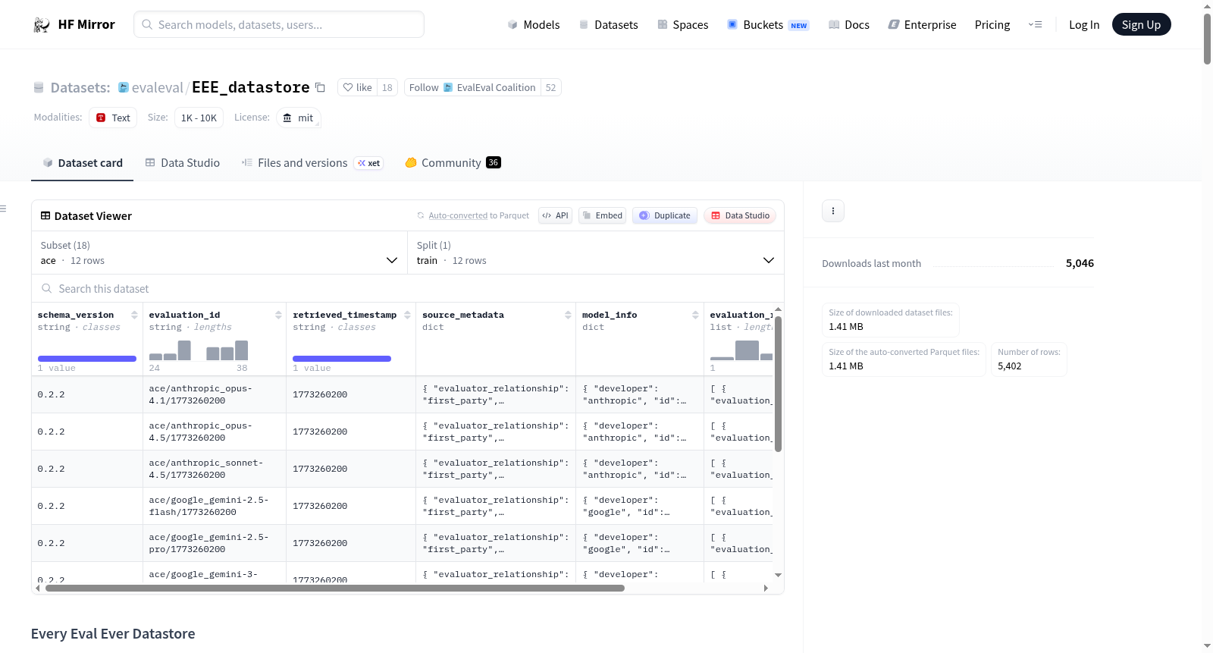Click the follower count 52
The width and height of the screenshot is (1213, 653).
coord(551,87)
